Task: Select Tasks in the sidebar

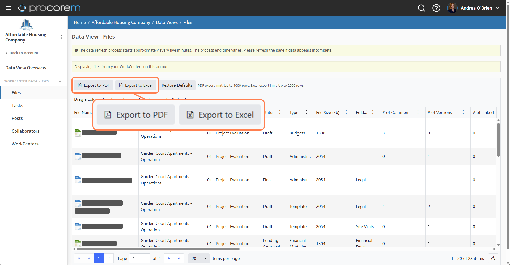Action: click(34, 106)
